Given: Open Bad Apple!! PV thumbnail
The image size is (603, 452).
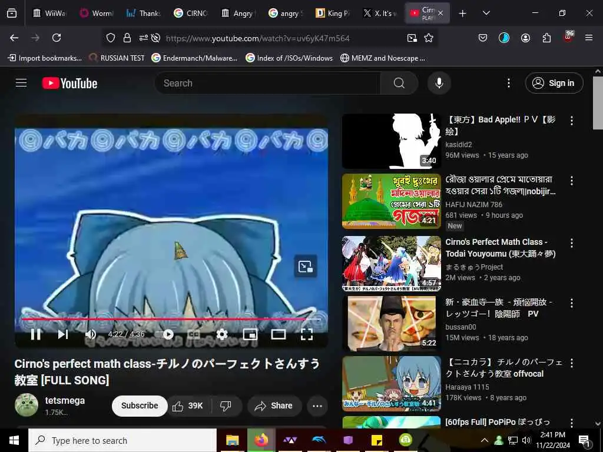Looking at the screenshot, I should (x=392, y=141).
